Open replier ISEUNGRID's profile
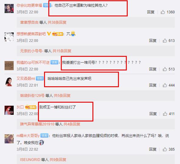The image size is (180, 164). [30, 159]
